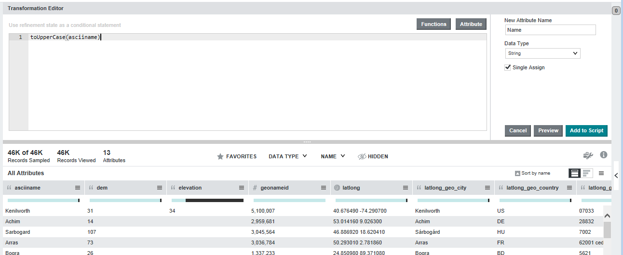Click the table scrollbar up arrow
This screenshot has height=255, width=623.
(x=607, y=216)
